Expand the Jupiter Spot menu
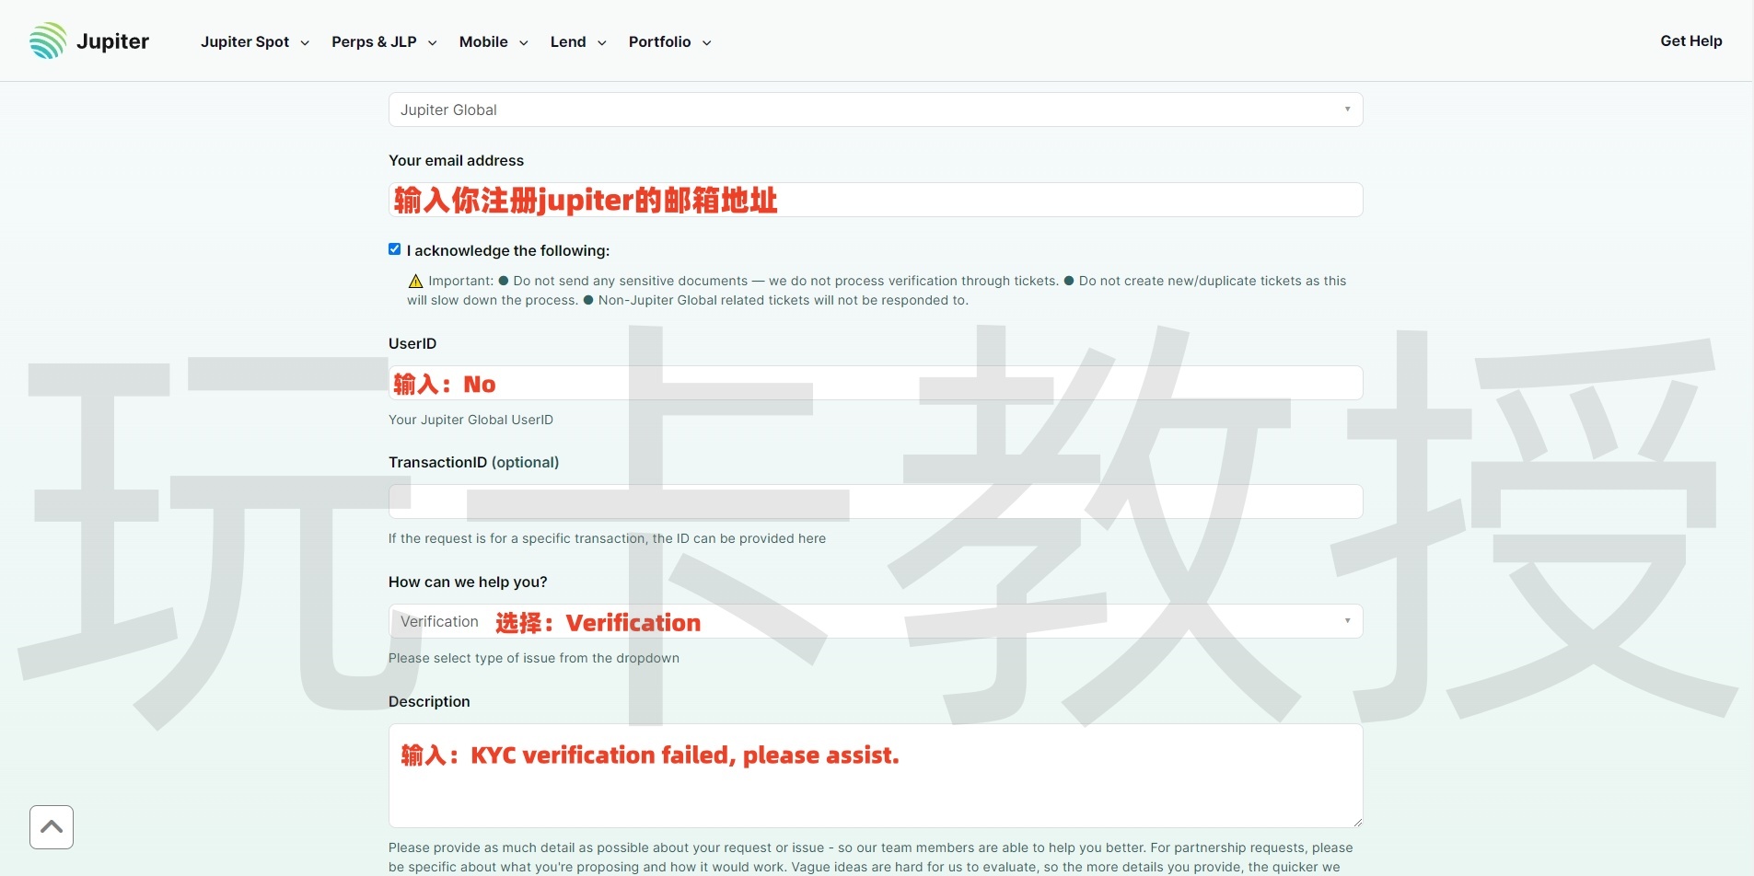This screenshot has width=1754, height=876. (x=255, y=42)
